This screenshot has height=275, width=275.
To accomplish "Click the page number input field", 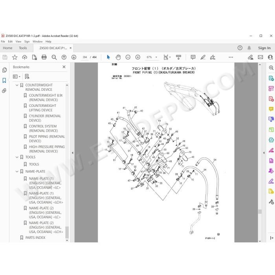I will pos(85,57).
